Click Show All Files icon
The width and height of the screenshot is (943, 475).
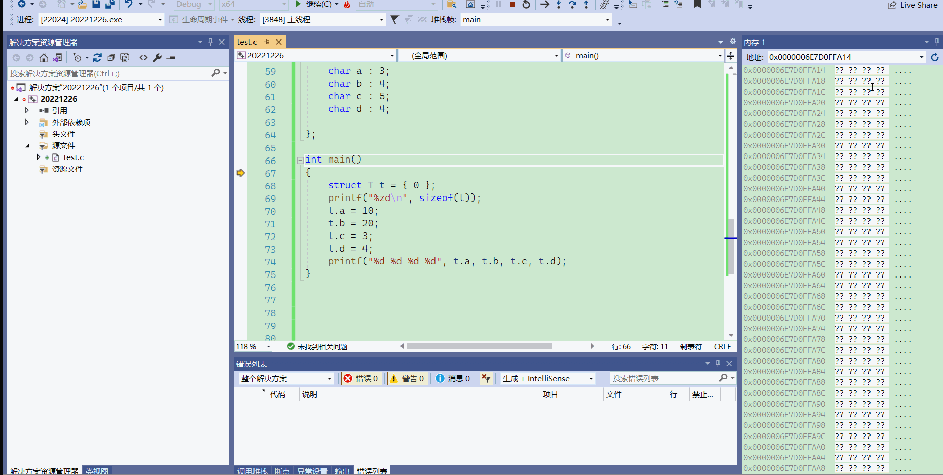point(125,58)
